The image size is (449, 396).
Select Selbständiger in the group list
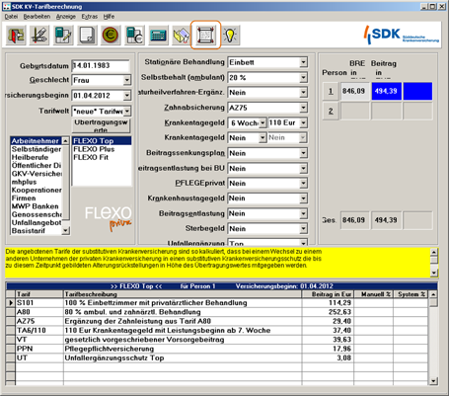(x=36, y=149)
